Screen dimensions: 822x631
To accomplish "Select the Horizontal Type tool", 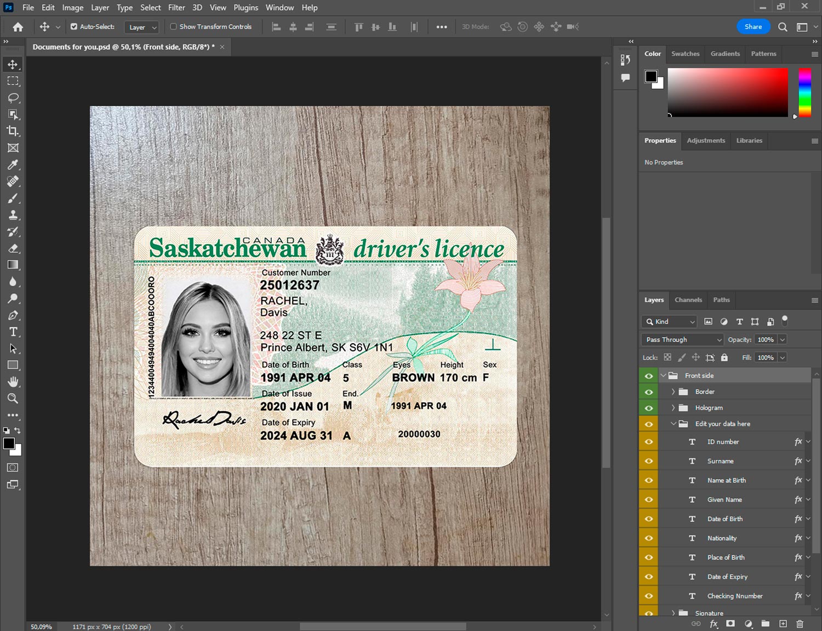I will (13, 332).
